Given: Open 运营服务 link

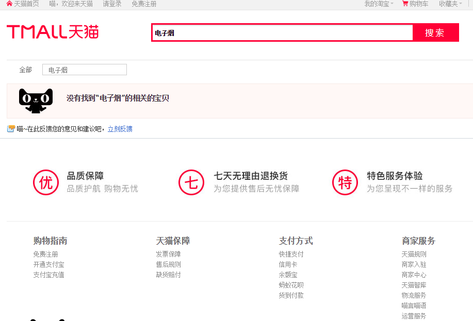Looking at the screenshot, I should 414,315.
